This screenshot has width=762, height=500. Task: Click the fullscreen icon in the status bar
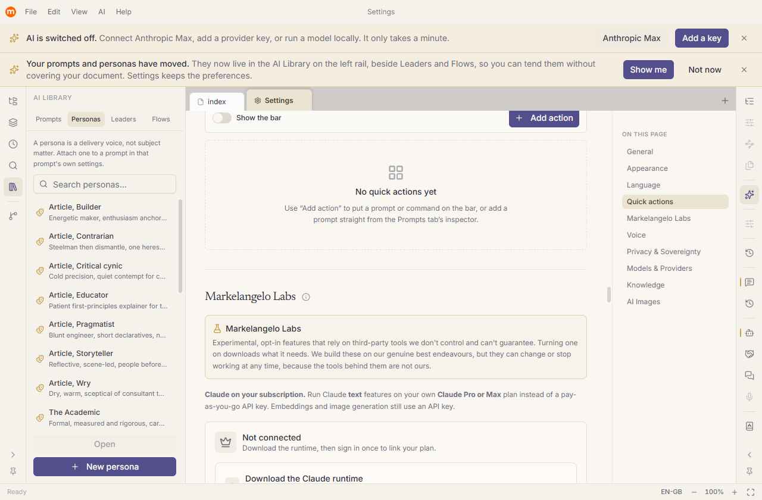(x=751, y=492)
